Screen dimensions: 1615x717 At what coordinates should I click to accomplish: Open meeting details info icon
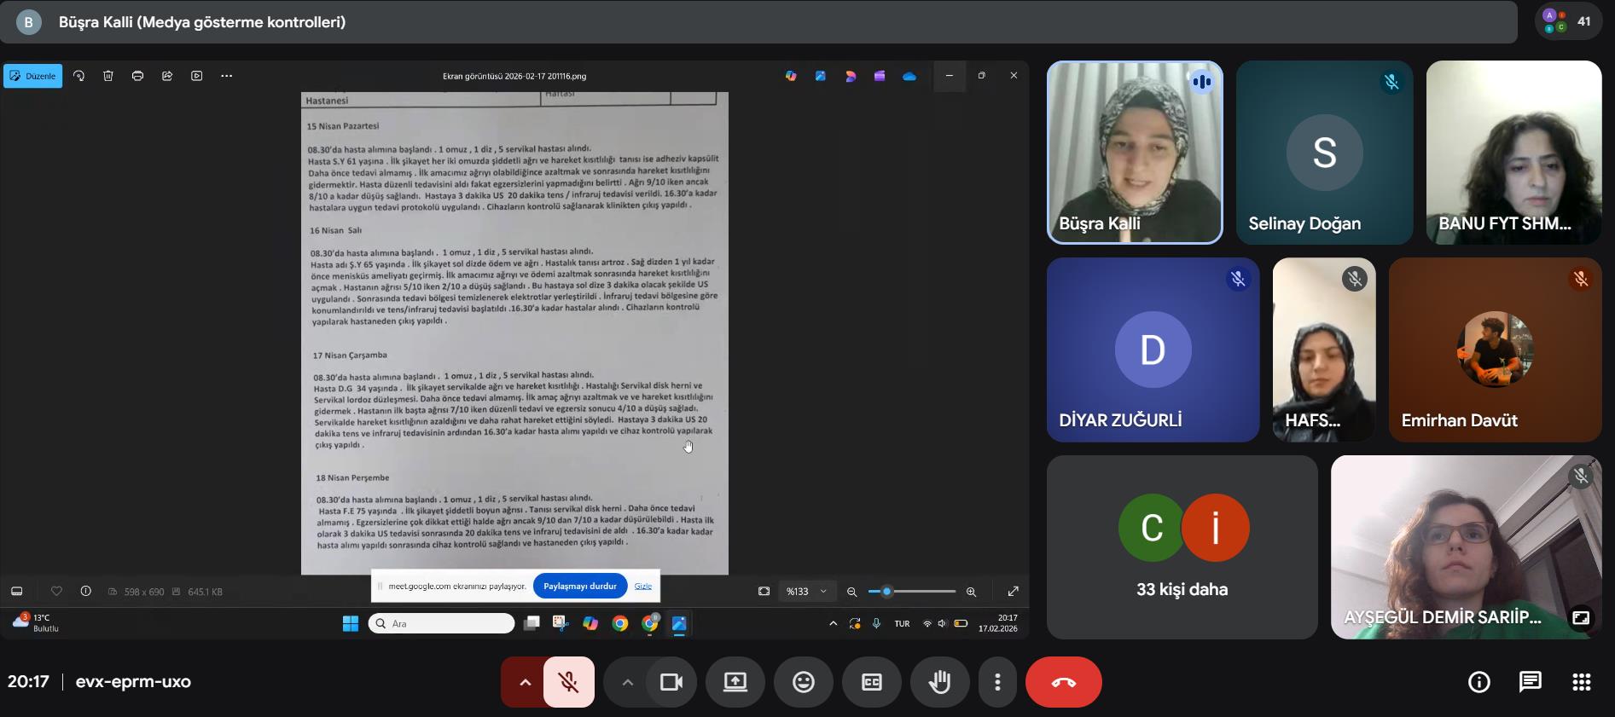1478,682
